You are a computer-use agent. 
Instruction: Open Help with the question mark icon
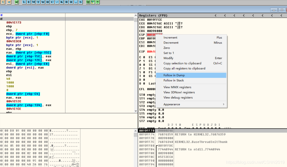[97, 2]
